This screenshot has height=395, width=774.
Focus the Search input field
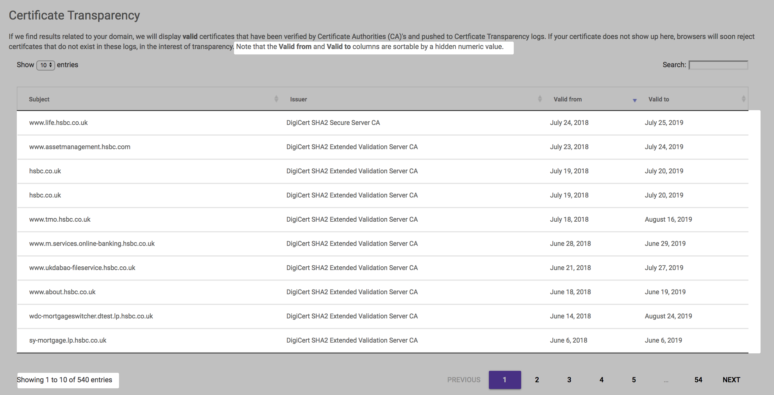(x=718, y=65)
